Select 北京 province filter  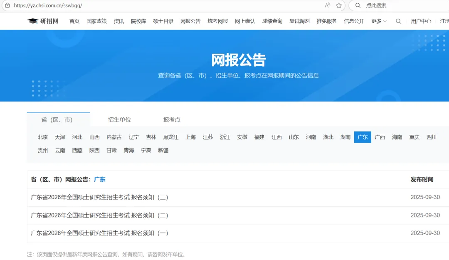(x=43, y=137)
